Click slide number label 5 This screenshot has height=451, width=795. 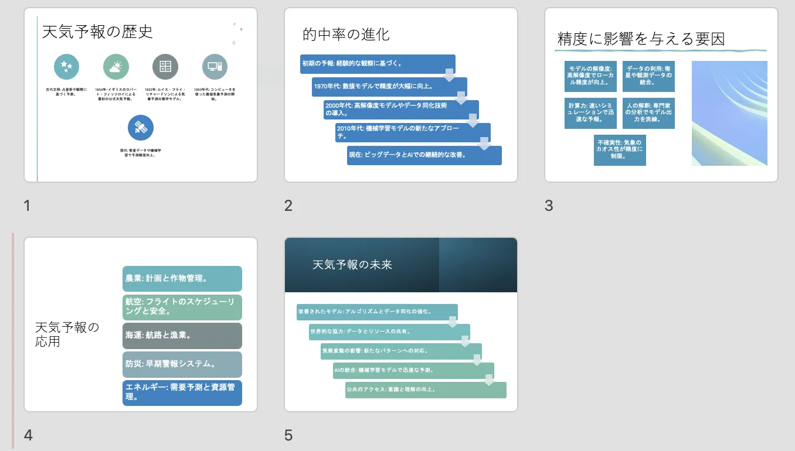[288, 435]
